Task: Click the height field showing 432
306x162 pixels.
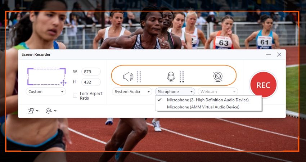Action: click(x=91, y=82)
